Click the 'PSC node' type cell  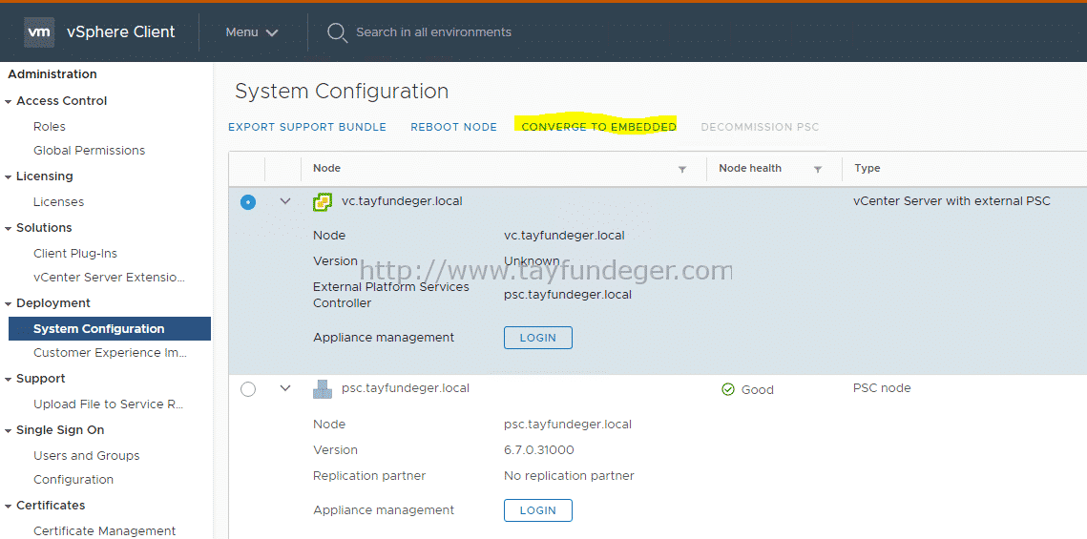[x=882, y=388]
